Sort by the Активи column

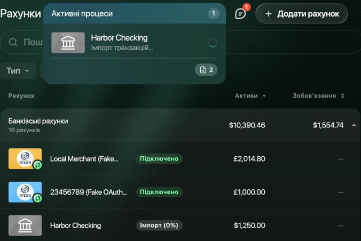[x=250, y=96]
